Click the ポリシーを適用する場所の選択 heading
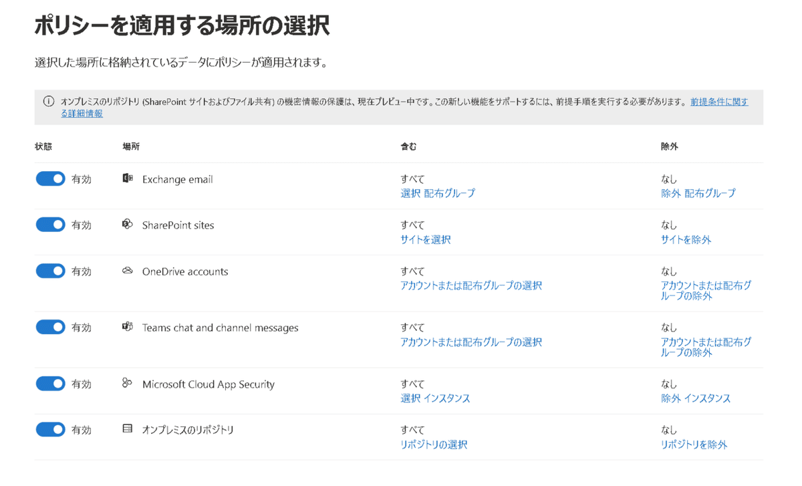Screen dimensions: 802x486 pos(182,25)
